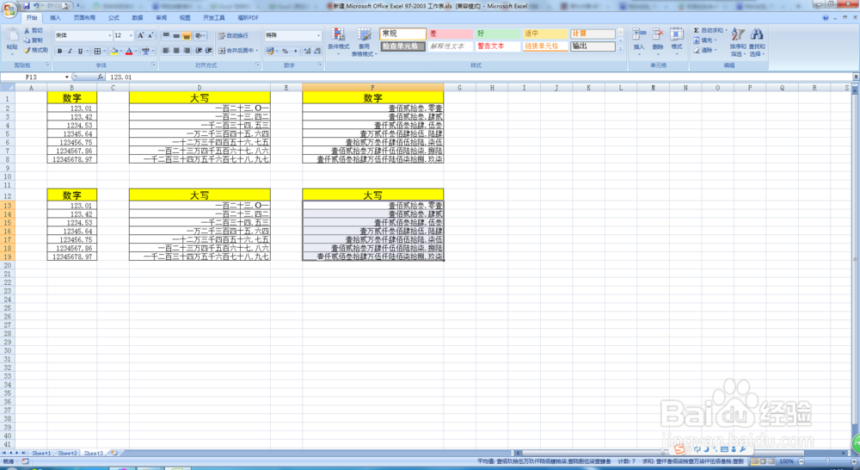The image size is (860, 470).
Task: Open text orientation options
Action: (x=200, y=35)
